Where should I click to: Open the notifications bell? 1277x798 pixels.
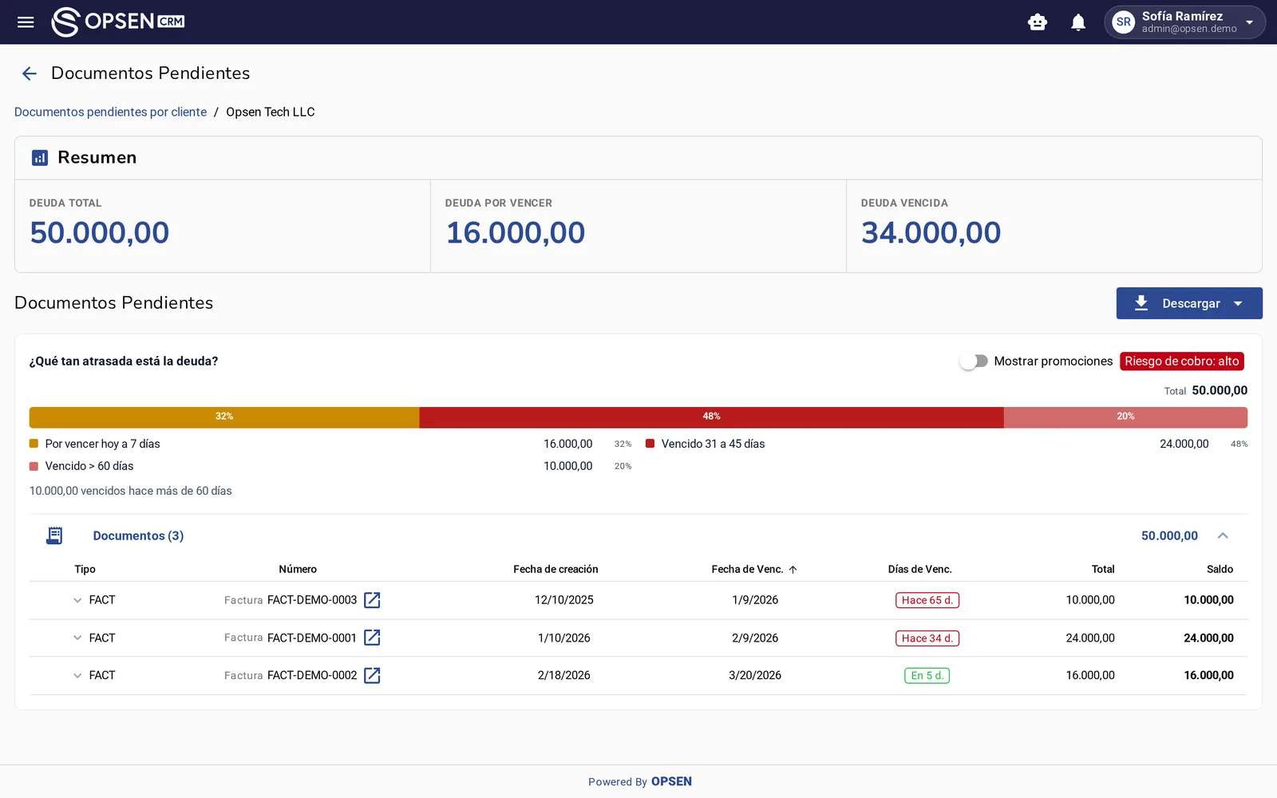click(1078, 22)
